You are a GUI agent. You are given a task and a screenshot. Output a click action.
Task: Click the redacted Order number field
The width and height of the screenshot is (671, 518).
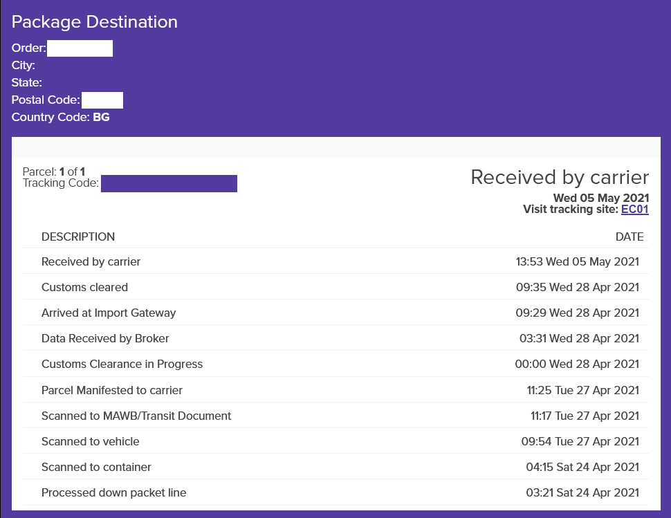80,48
